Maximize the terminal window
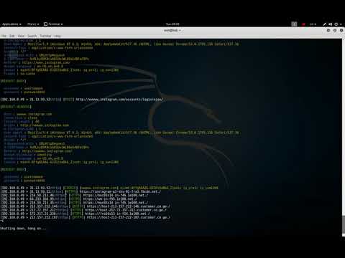 coord(335,30)
